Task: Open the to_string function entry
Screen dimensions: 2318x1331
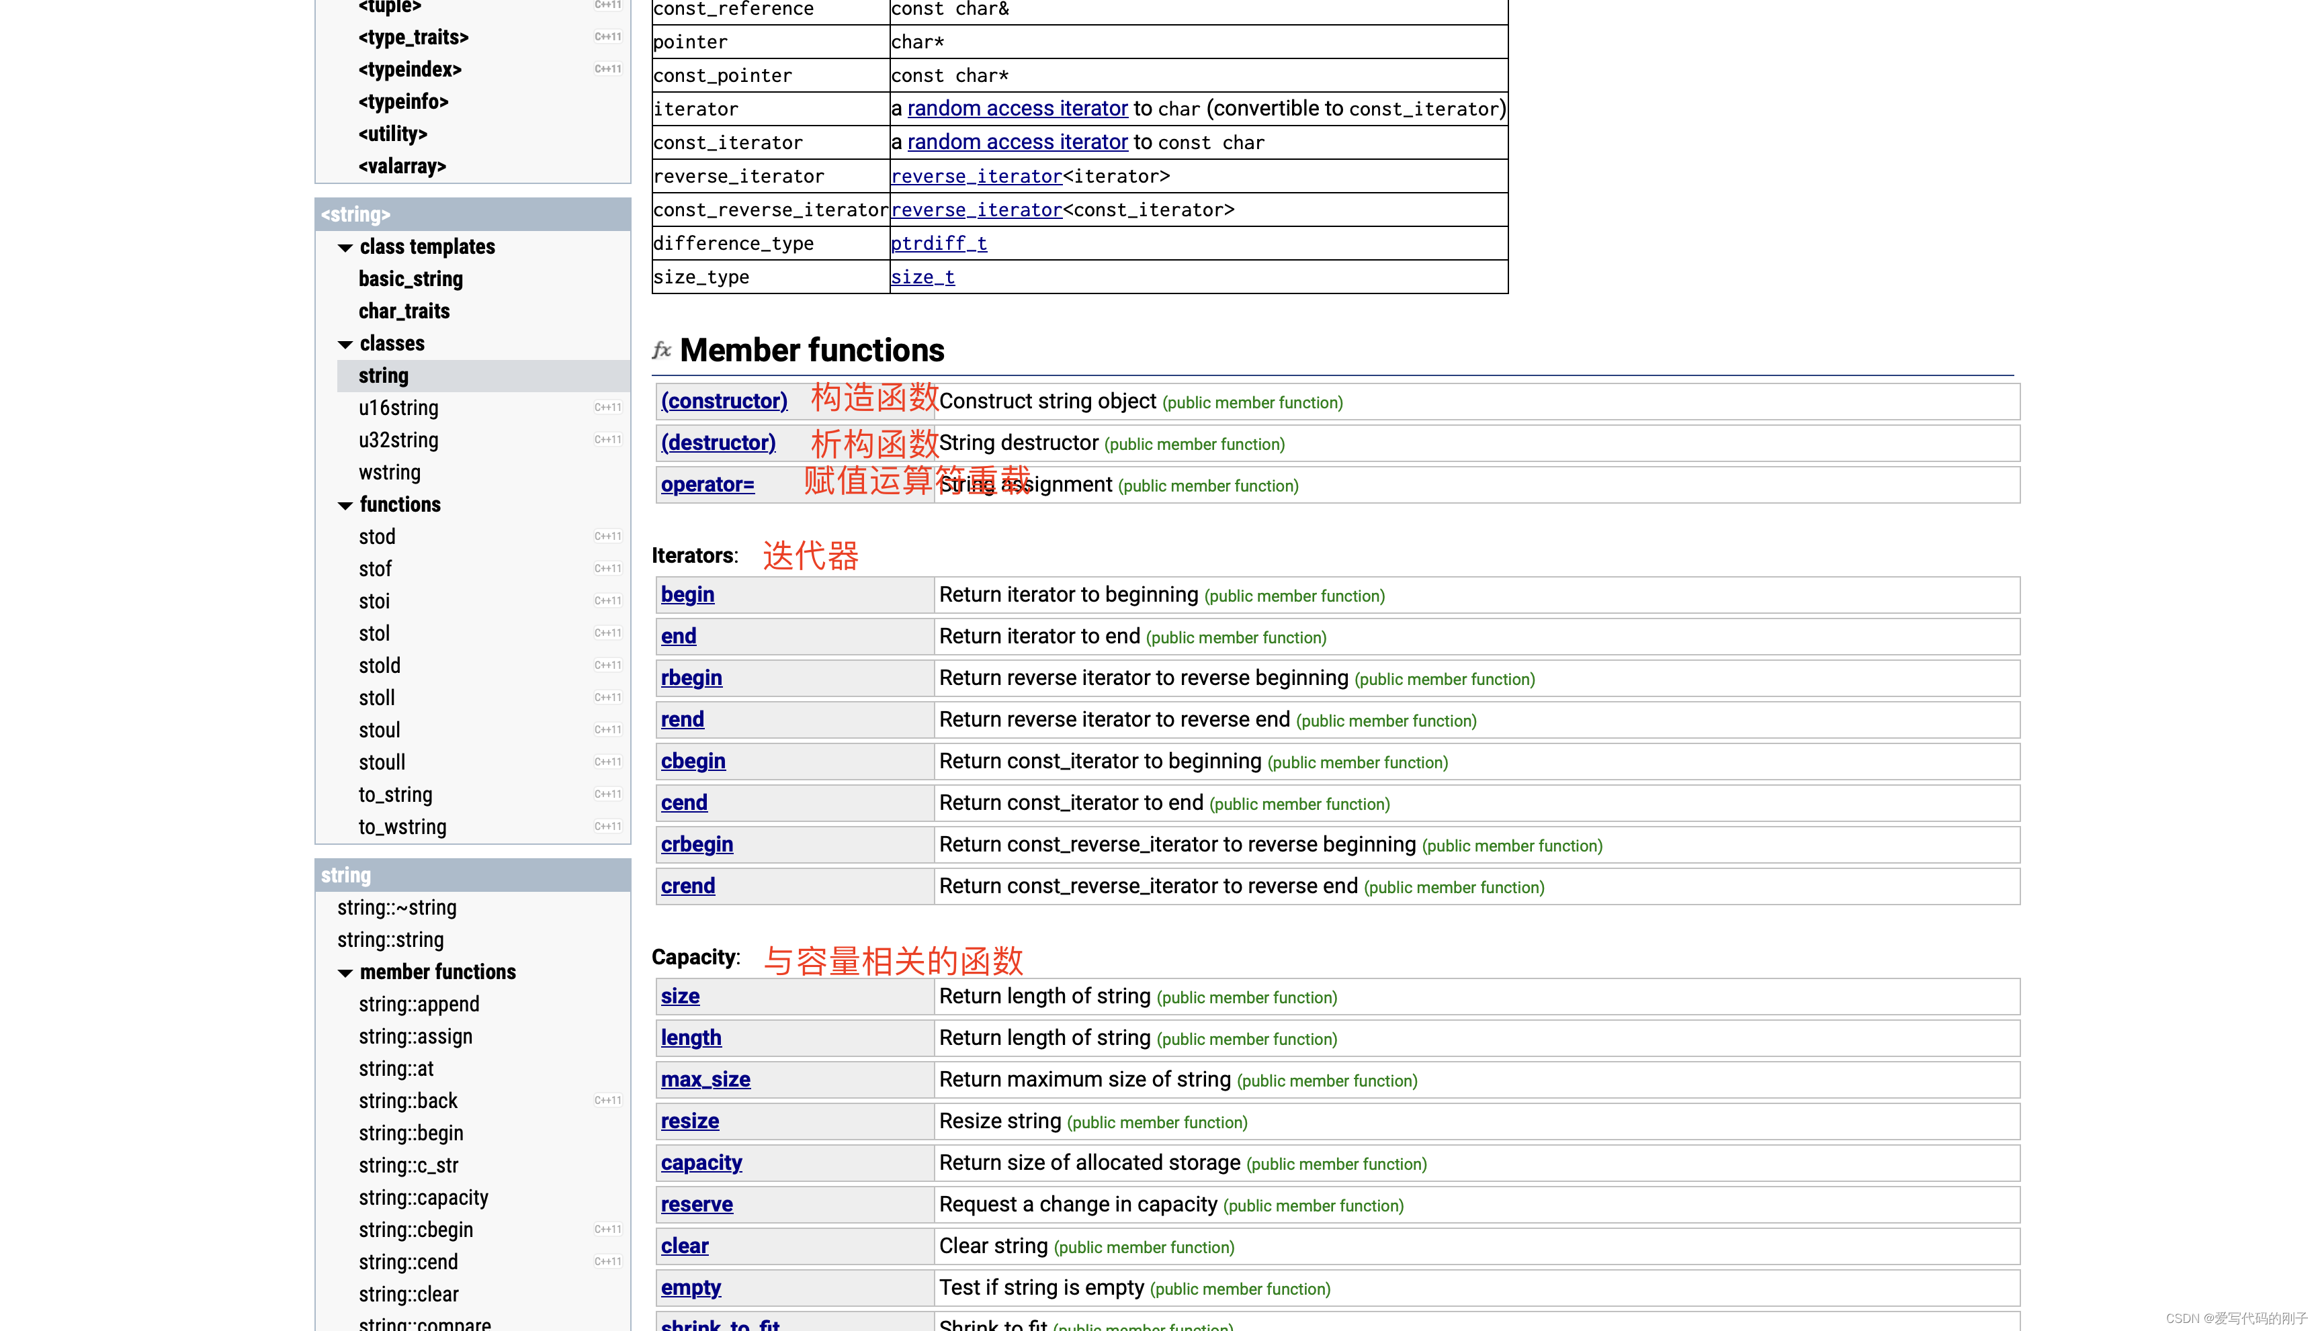Action: (395, 795)
